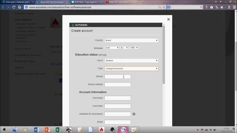Open the birth day dropdown showing 02

click(x=124, y=48)
